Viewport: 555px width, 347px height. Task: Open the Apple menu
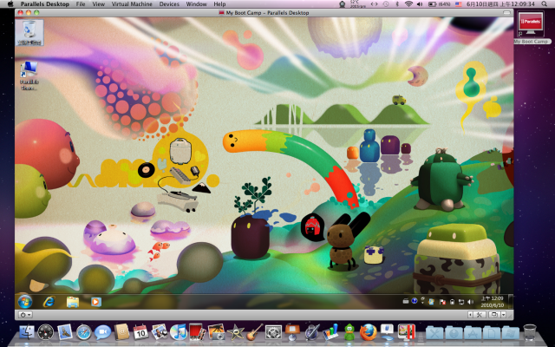10,4
